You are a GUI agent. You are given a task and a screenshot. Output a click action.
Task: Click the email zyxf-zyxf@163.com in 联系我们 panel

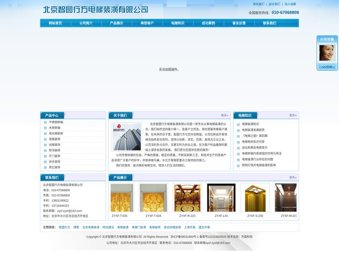70,211
